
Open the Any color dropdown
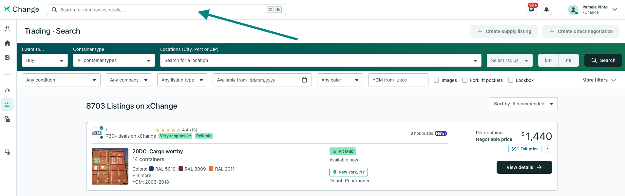click(340, 80)
